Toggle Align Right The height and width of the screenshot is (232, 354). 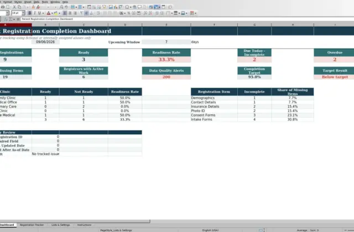[x=75, y=13]
